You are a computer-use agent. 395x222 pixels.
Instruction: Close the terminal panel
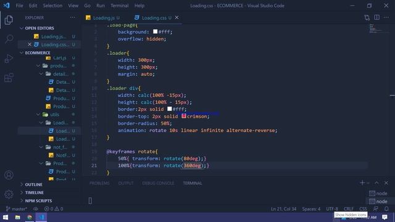[x=386, y=183]
